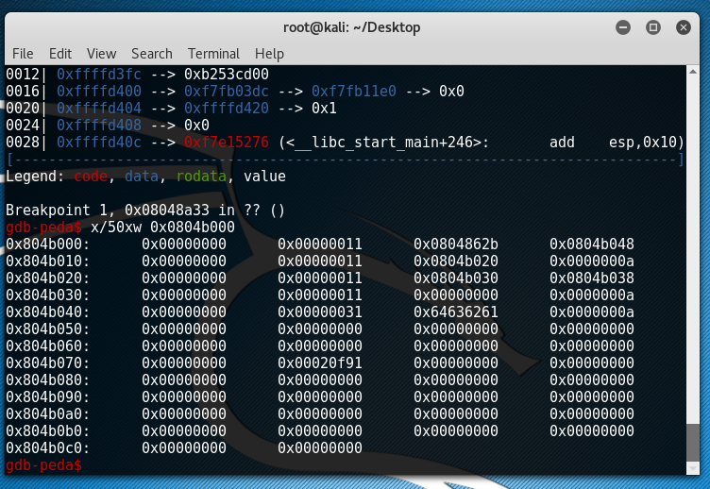Minimize the terminal window

[x=623, y=27]
